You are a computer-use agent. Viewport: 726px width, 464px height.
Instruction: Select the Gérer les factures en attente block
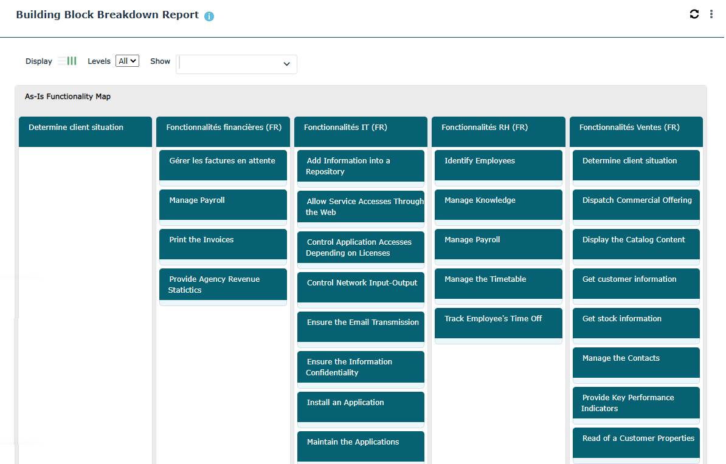(x=223, y=161)
